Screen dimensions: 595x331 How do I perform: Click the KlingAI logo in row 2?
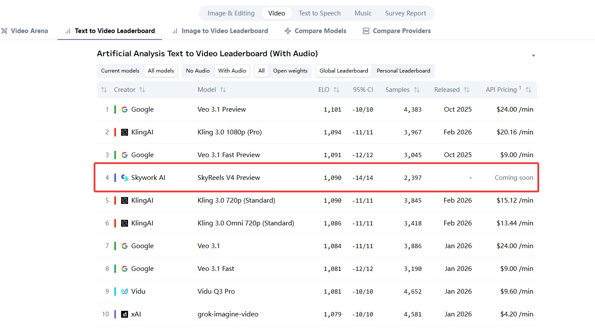125,132
